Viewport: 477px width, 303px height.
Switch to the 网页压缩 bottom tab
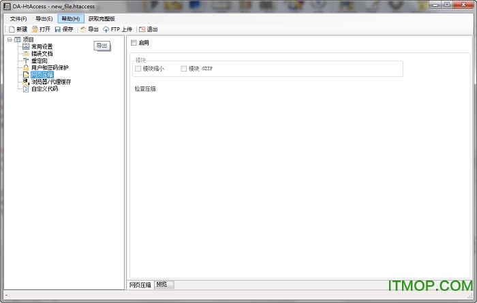coord(140,285)
